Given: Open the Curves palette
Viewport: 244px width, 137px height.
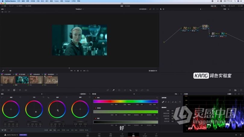Looking at the screenshot, I should [108, 90].
